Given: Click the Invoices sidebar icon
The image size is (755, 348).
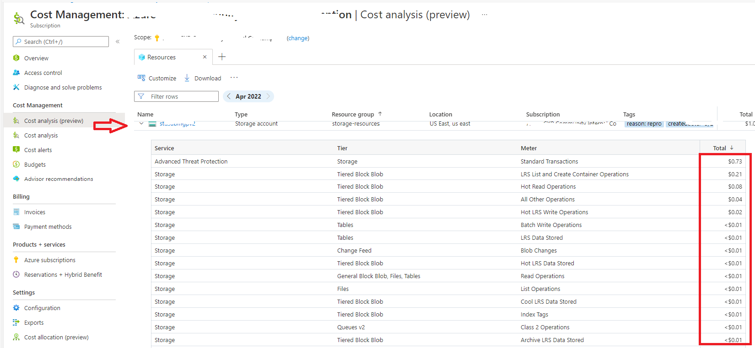Looking at the screenshot, I should (16, 212).
